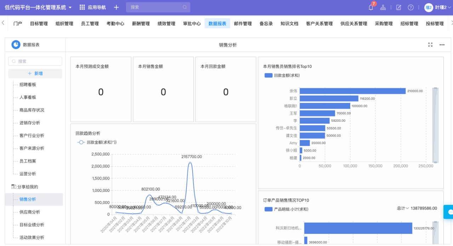Open the three-dot more options menu
The image size is (453, 246).
(442, 45)
